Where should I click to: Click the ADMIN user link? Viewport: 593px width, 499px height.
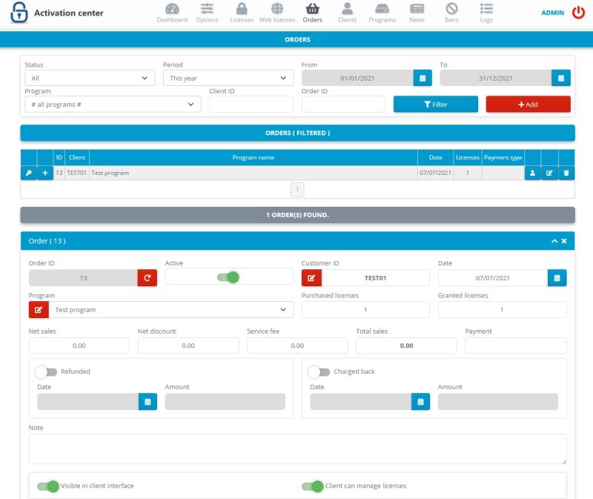pyautogui.click(x=552, y=13)
